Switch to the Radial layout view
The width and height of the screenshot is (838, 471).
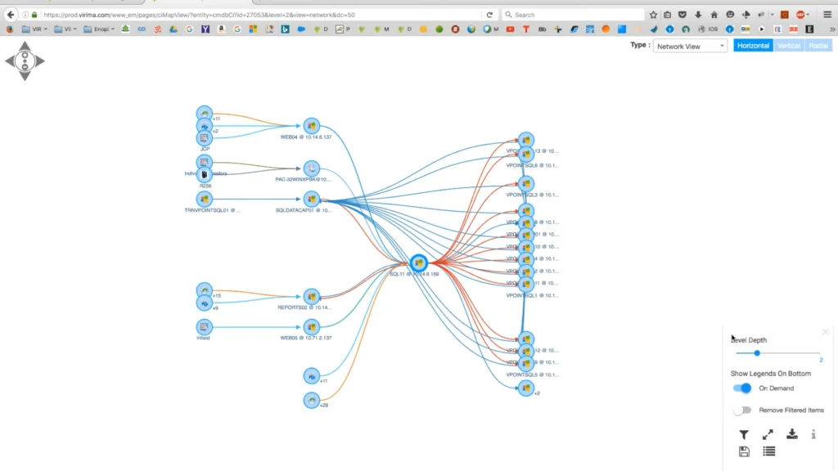click(818, 46)
